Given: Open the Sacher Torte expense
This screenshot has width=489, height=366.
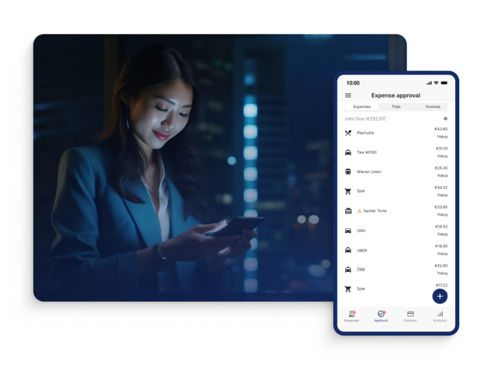Looking at the screenshot, I should pyautogui.click(x=396, y=211).
